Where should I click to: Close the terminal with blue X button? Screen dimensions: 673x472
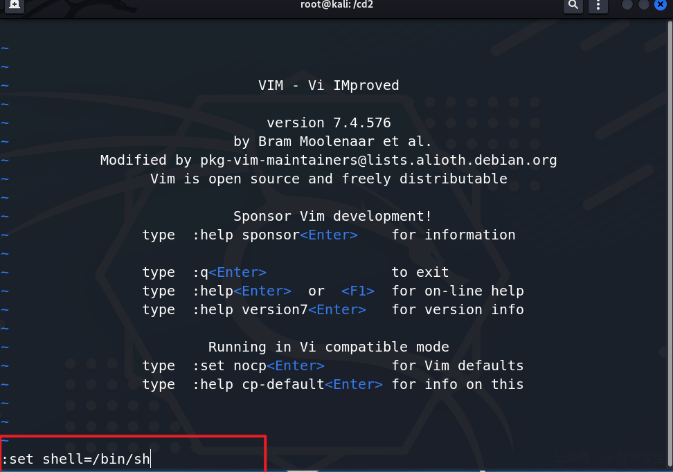660,5
